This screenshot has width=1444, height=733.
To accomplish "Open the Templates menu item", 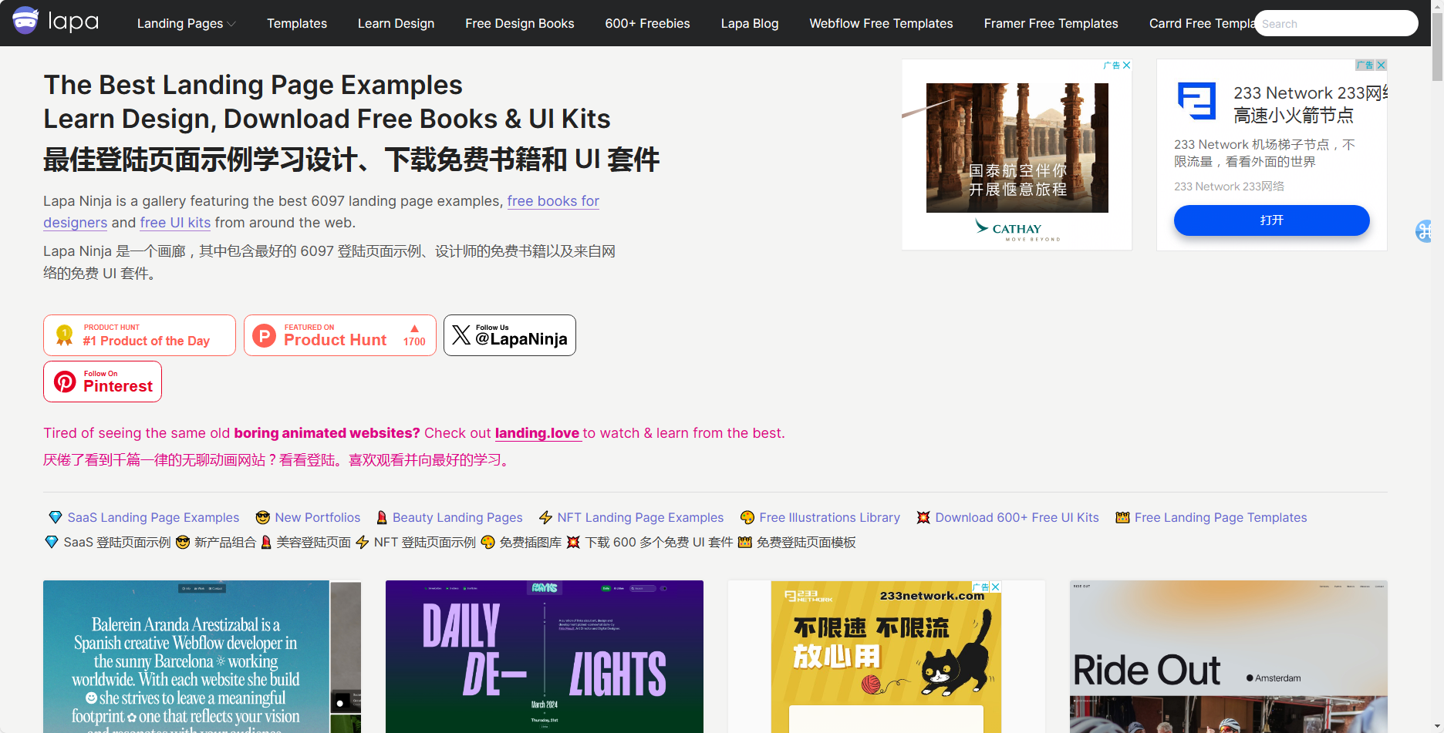I will (297, 24).
